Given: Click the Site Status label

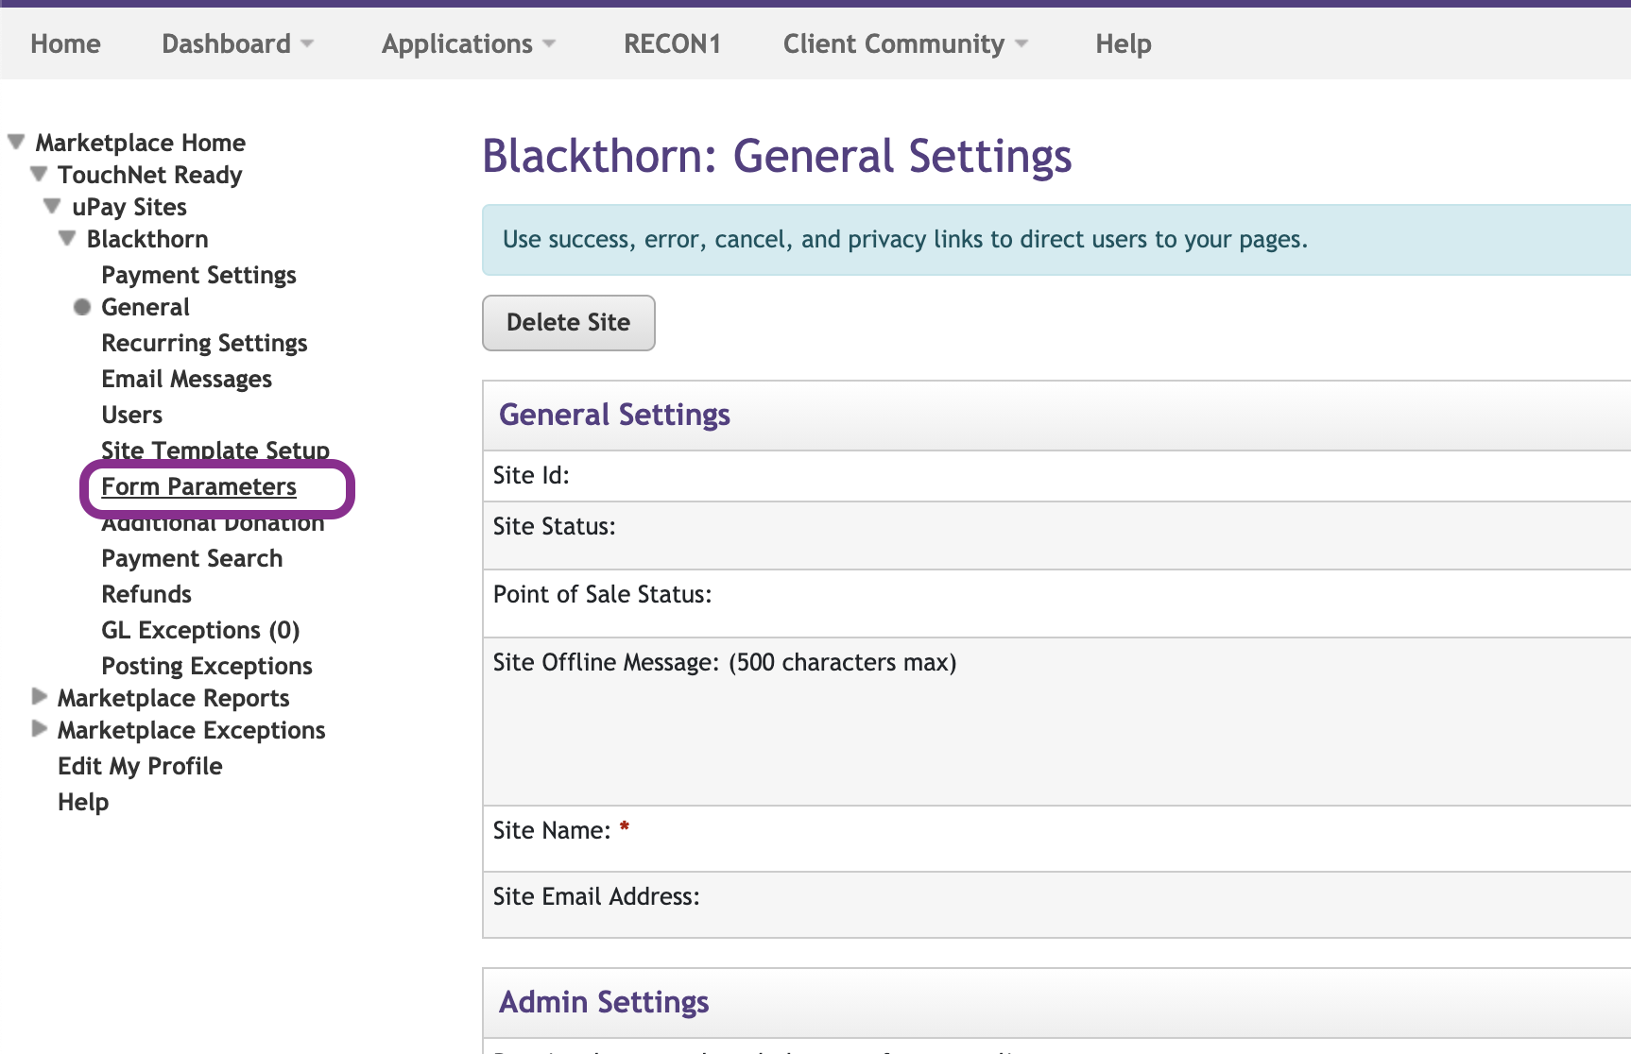Looking at the screenshot, I should 554,526.
